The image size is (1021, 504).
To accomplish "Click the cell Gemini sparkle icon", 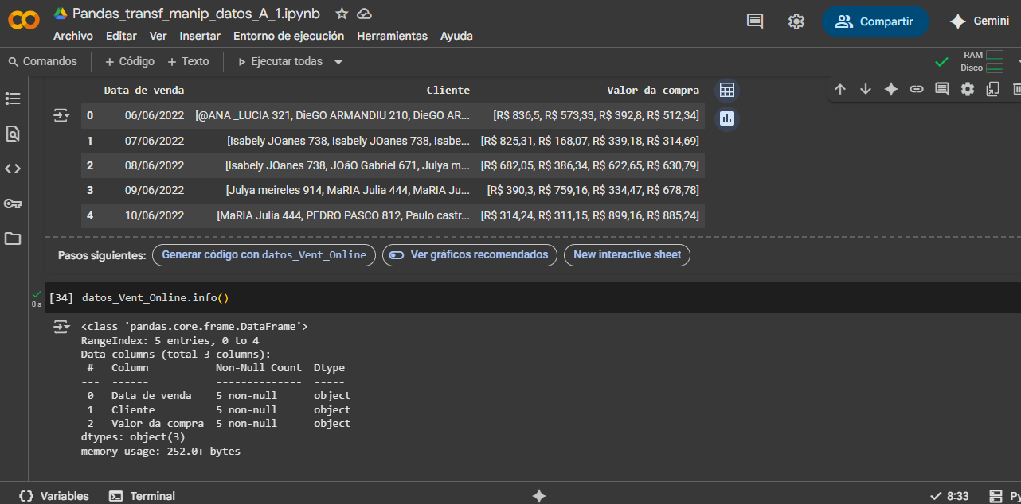I will [x=891, y=89].
